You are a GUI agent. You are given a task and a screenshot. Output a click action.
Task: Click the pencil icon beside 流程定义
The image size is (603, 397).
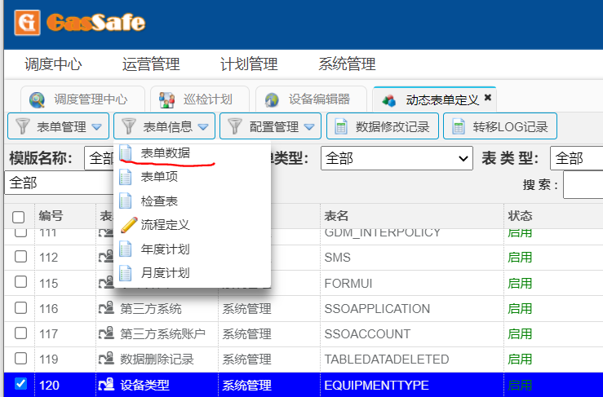[126, 224]
